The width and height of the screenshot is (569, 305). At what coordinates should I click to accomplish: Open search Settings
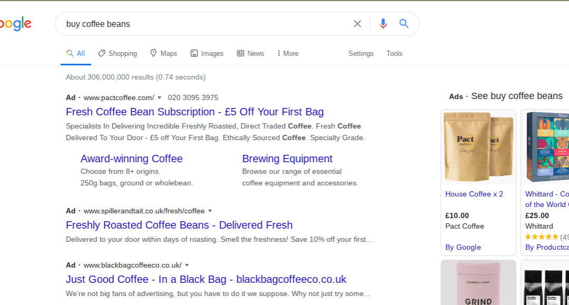(361, 53)
